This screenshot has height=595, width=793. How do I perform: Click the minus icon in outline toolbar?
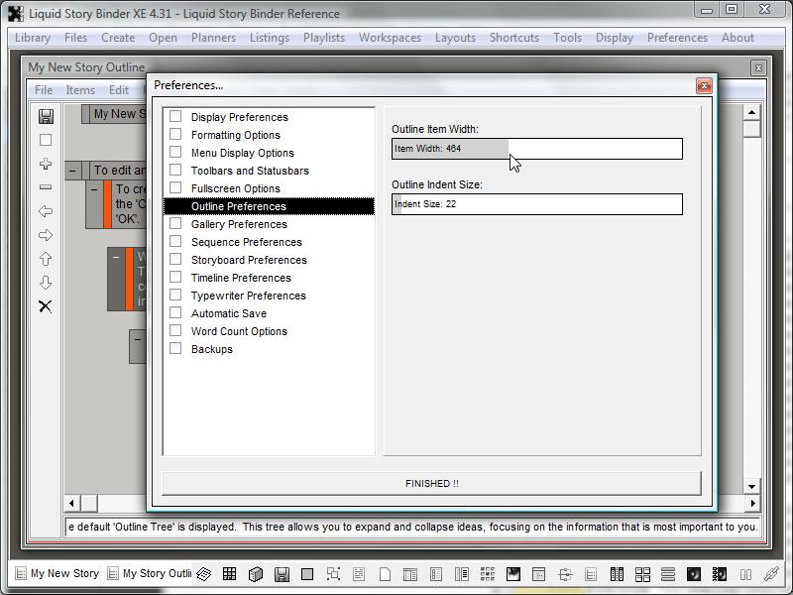46,187
